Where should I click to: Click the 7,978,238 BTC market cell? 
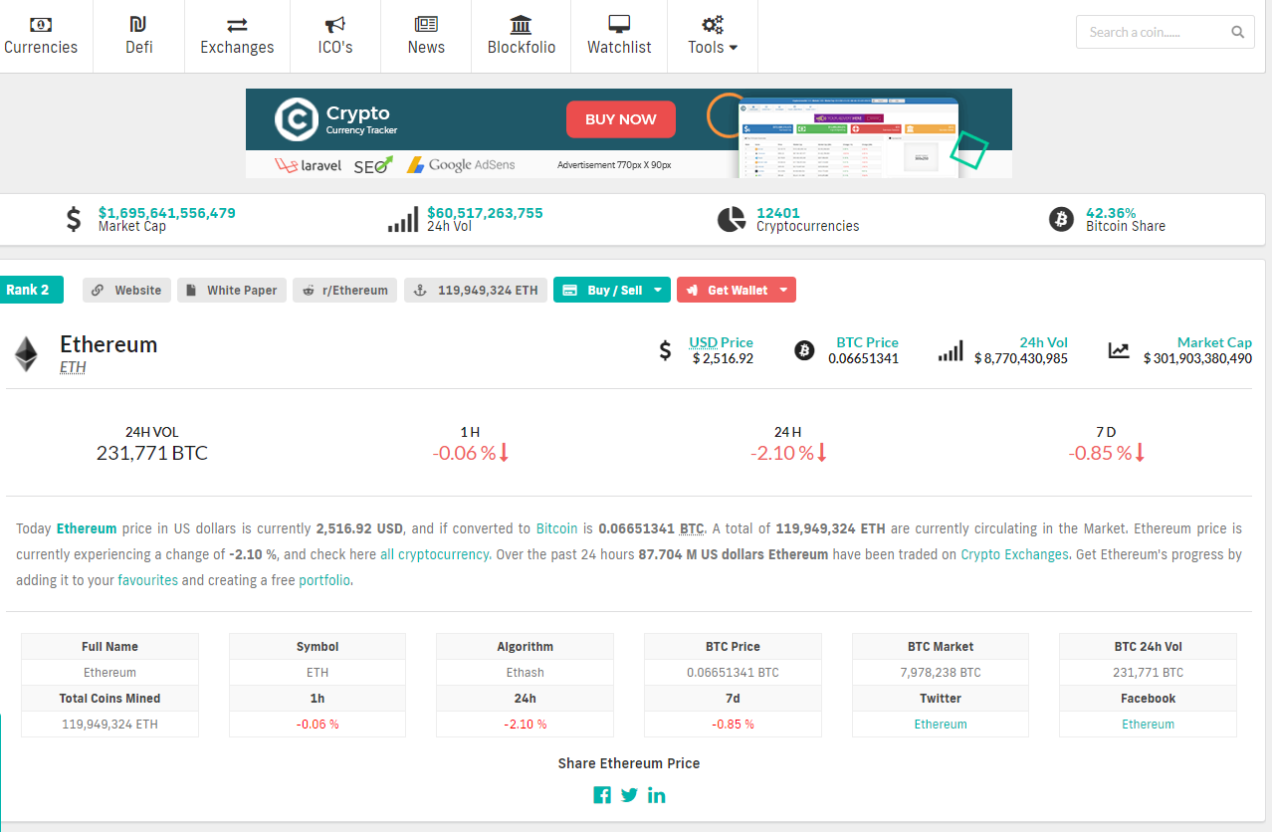941,673
